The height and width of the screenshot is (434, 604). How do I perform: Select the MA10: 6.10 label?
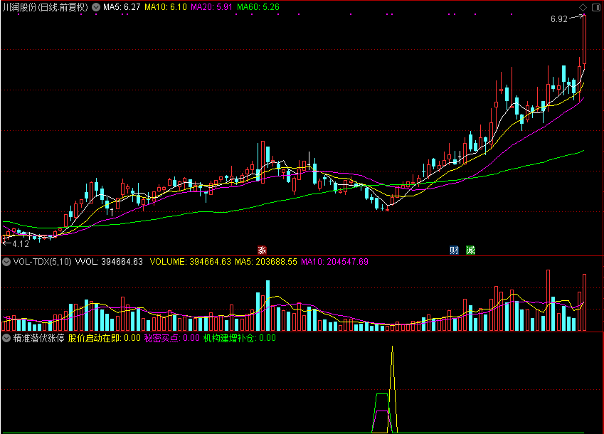coord(166,7)
